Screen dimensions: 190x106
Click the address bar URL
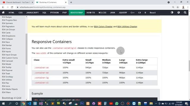42,7
